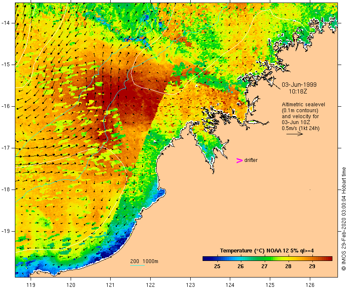Click the latitude axis label '-19'
The width and height of the screenshot is (349, 289).
click(6, 231)
